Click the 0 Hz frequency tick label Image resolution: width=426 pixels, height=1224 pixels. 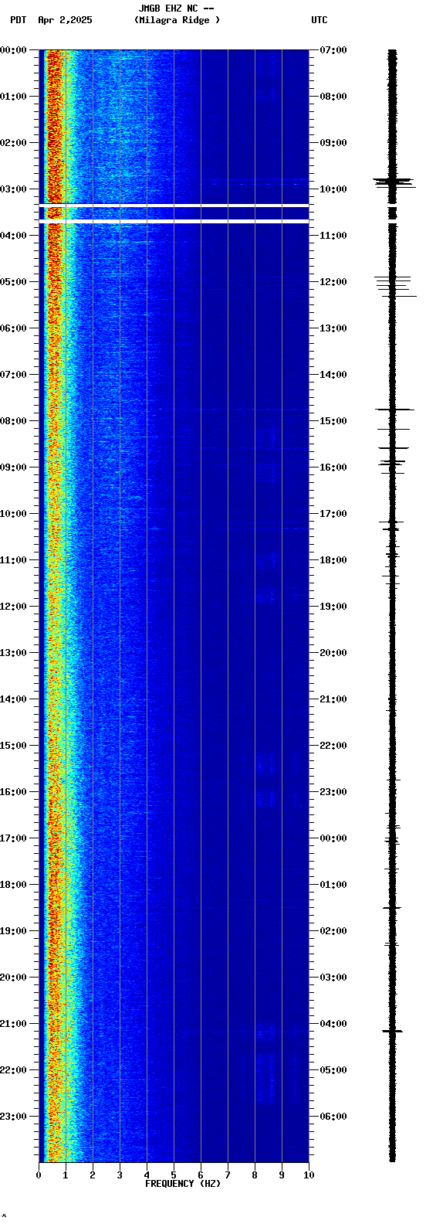tap(39, 1175)
